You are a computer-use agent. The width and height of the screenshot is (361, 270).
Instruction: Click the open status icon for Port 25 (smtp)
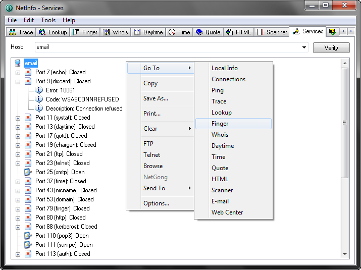pyautogui.click(x=28, y=172)
